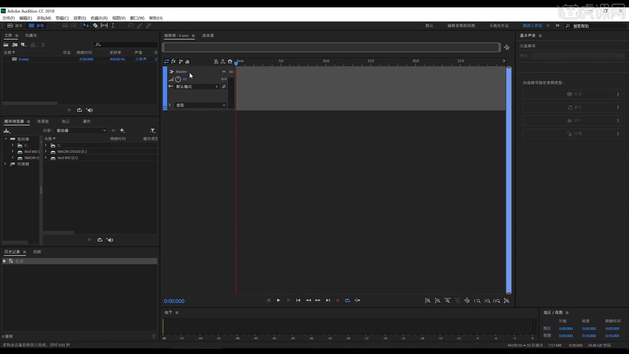Click zoom navigator full view icon
The width and height of the screenshot is (629, 354).
click(x=507, y=48)
